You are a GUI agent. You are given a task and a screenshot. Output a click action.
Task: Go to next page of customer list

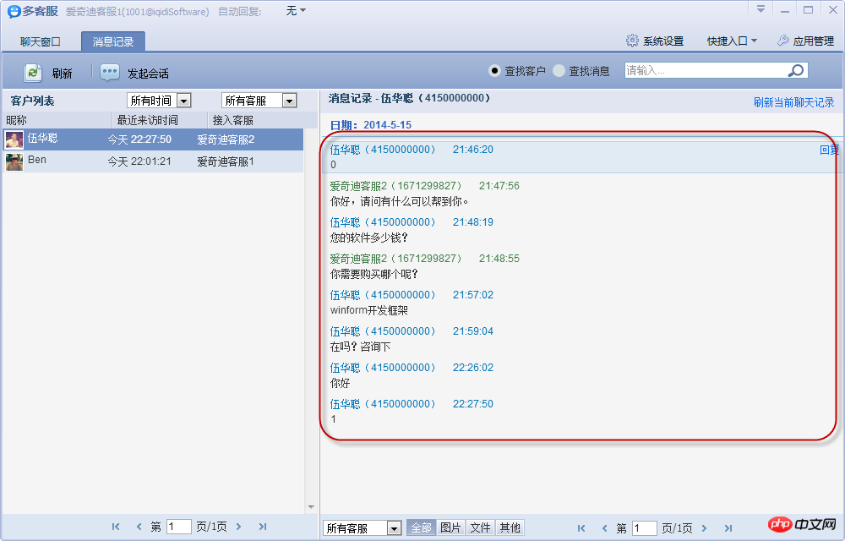coord(239,527)
